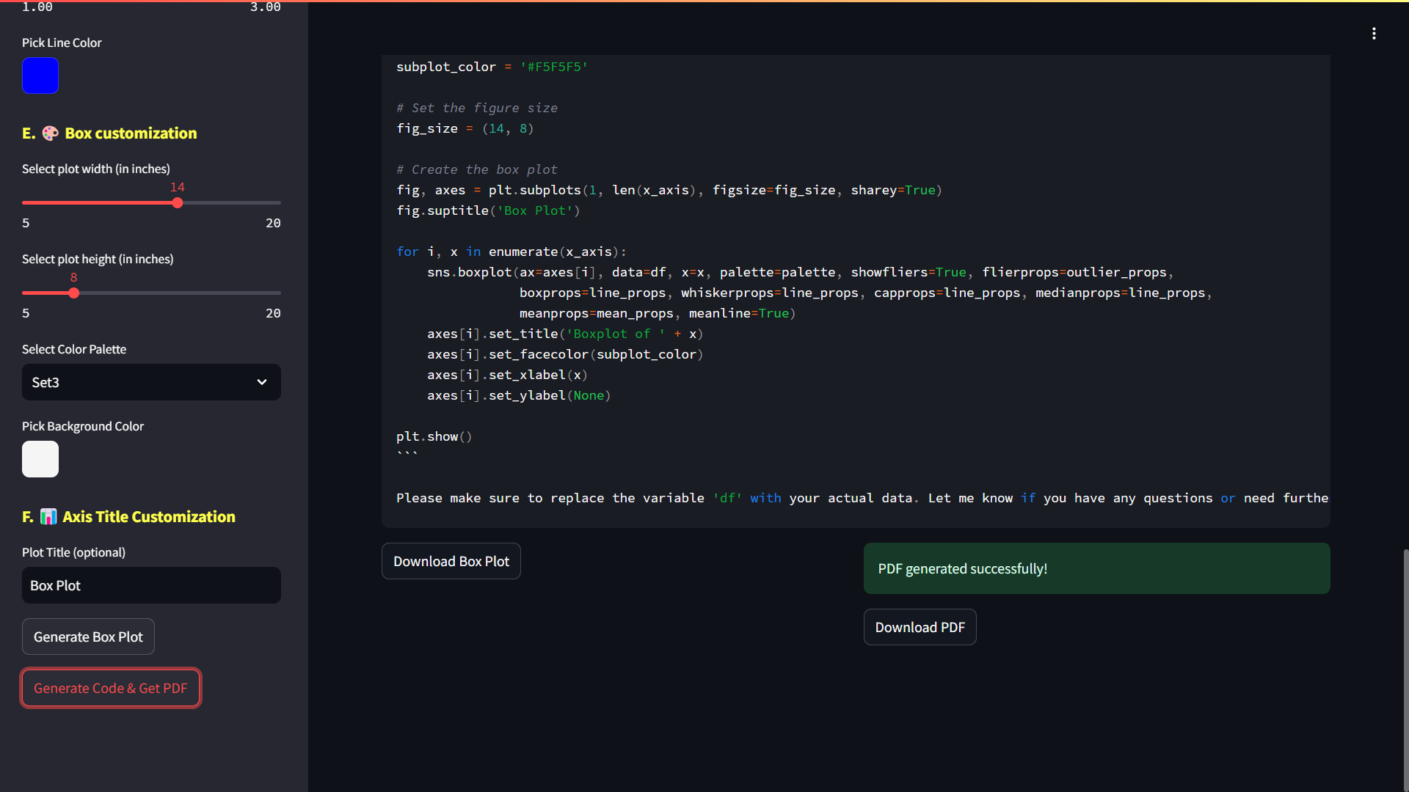
Task: Click the Axis Title Customization heading
Action: click(148, 517)
